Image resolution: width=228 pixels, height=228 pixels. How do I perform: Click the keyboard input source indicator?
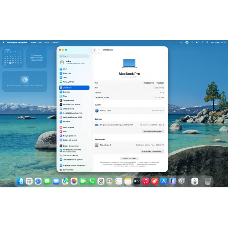click(x=187, y=43)
